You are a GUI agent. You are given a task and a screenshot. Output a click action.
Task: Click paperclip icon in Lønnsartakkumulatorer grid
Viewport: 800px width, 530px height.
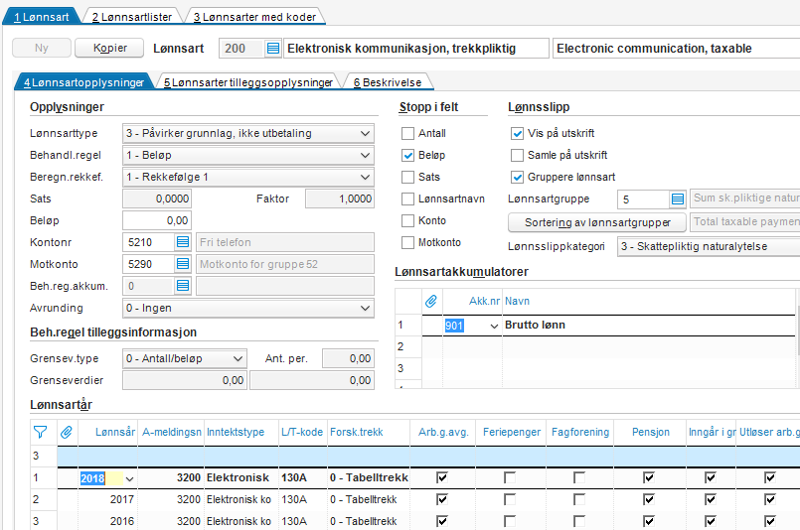431,300
